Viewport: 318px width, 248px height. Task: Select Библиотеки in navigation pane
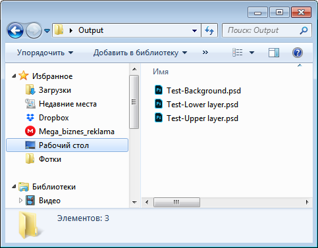click(54, 187)
